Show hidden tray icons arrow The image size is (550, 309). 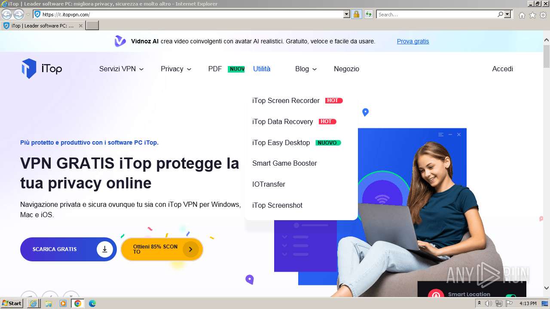[x=479, y=303]
